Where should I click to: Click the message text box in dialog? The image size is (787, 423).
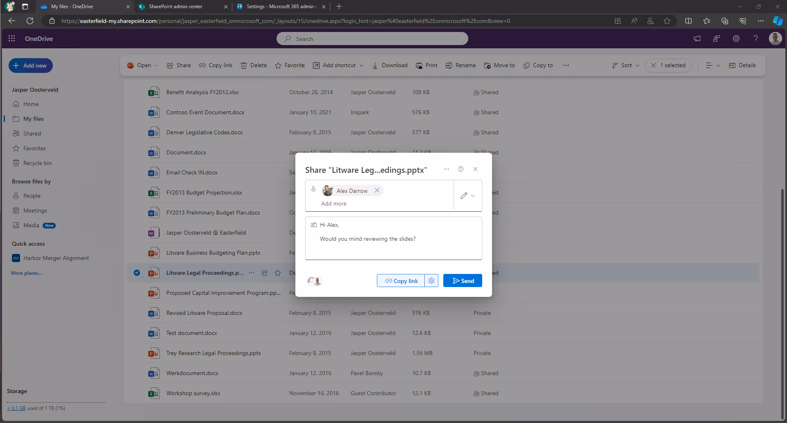point(393,238)
